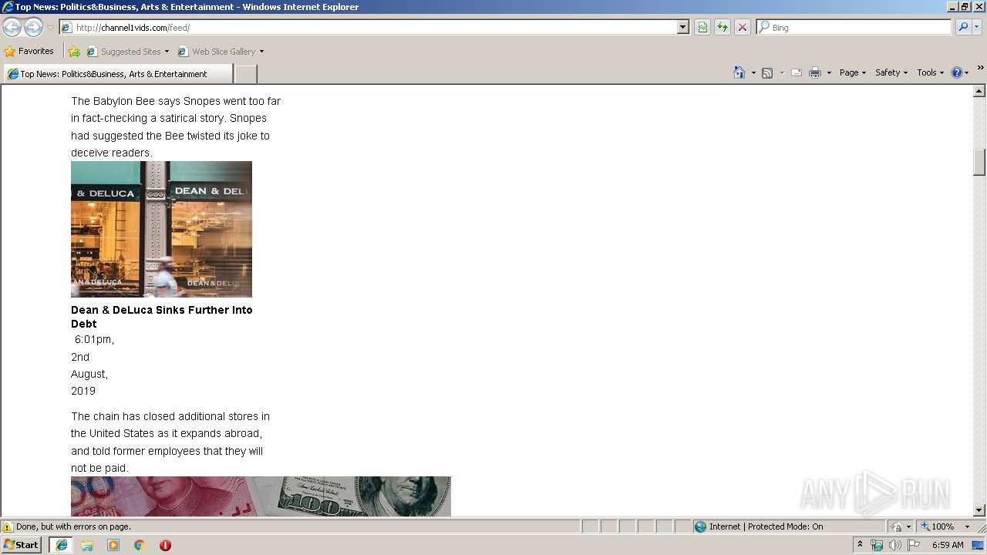
Task: Click Internet Explorer taskbar icon
Action: pyautogui.click(x=61, y=545)
